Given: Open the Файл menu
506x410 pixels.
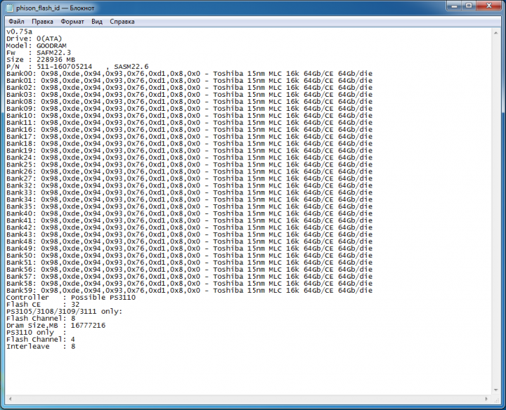Looking at the screenshot, I should click(16, 22).
